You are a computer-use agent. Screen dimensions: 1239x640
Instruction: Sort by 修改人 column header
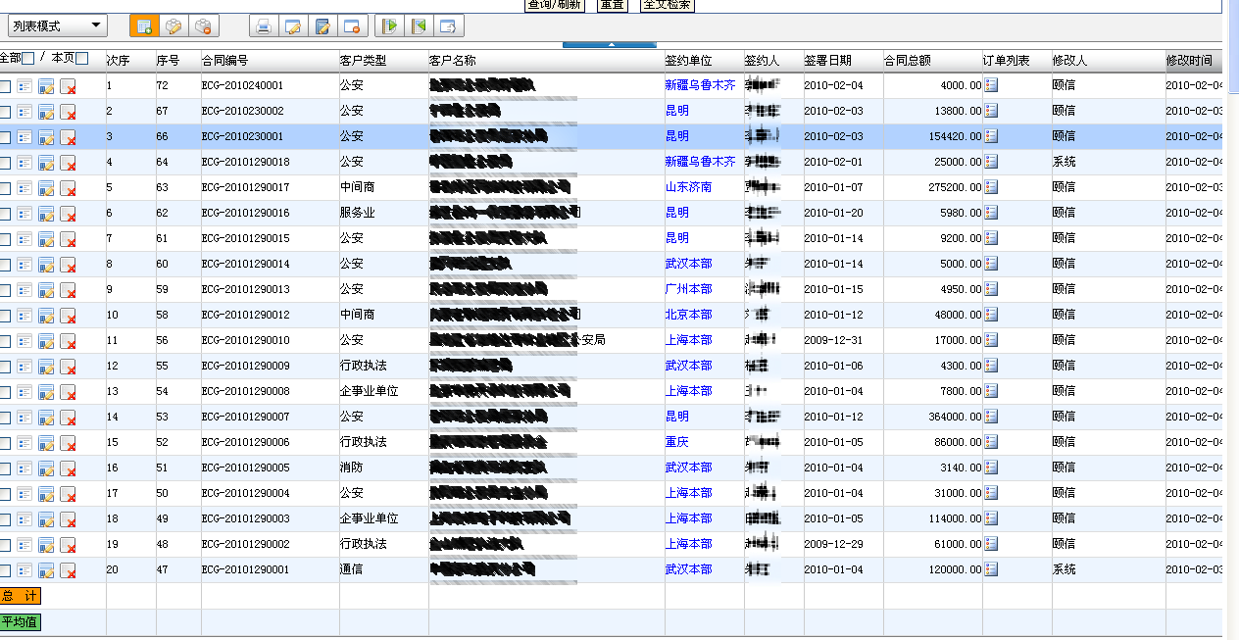(x=1069, y=61)
